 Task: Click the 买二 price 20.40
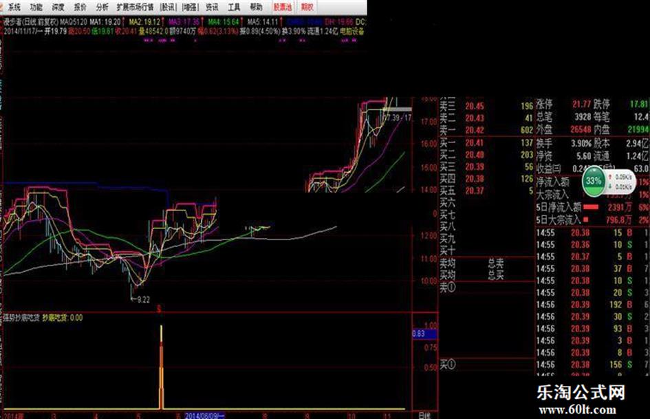pyautogui.click(x=474, y=155)
